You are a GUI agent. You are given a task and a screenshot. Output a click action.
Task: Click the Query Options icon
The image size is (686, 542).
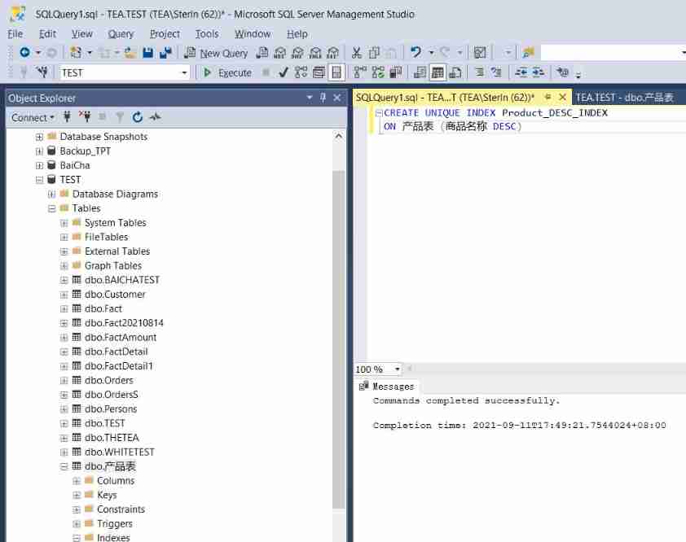319,72
